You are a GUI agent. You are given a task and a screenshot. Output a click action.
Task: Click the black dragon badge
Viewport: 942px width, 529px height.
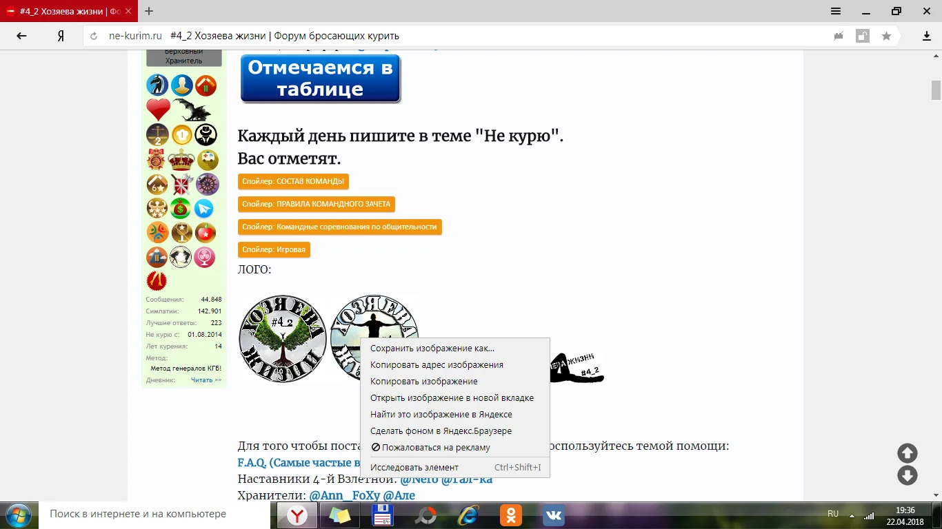pyautogui.click(x=192, y=110)
